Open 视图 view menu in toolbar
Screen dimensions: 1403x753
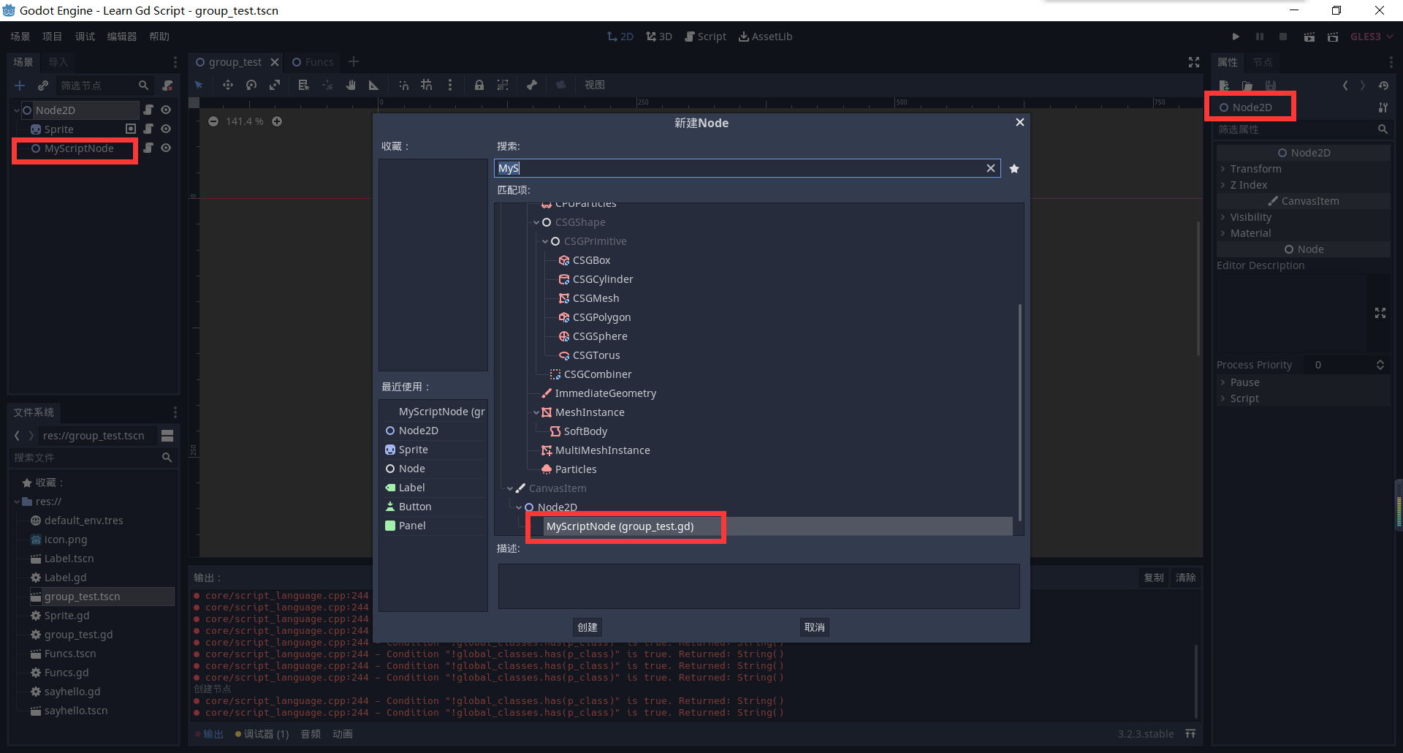595,85
